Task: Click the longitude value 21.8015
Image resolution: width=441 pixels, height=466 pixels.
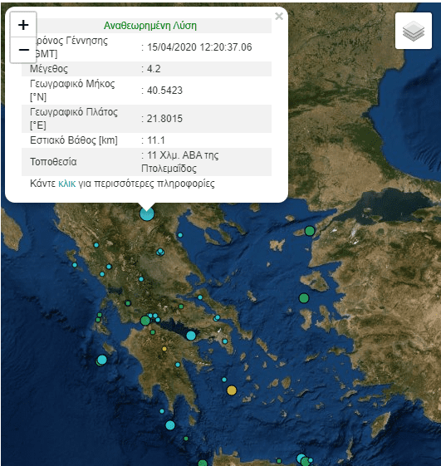Action: click(x=164, y=119)
